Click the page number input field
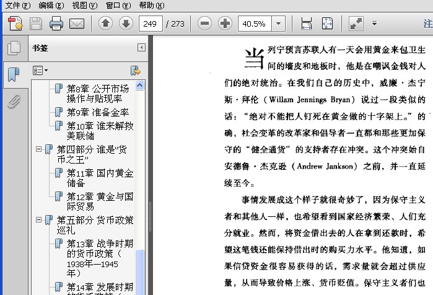 point(150,24)
